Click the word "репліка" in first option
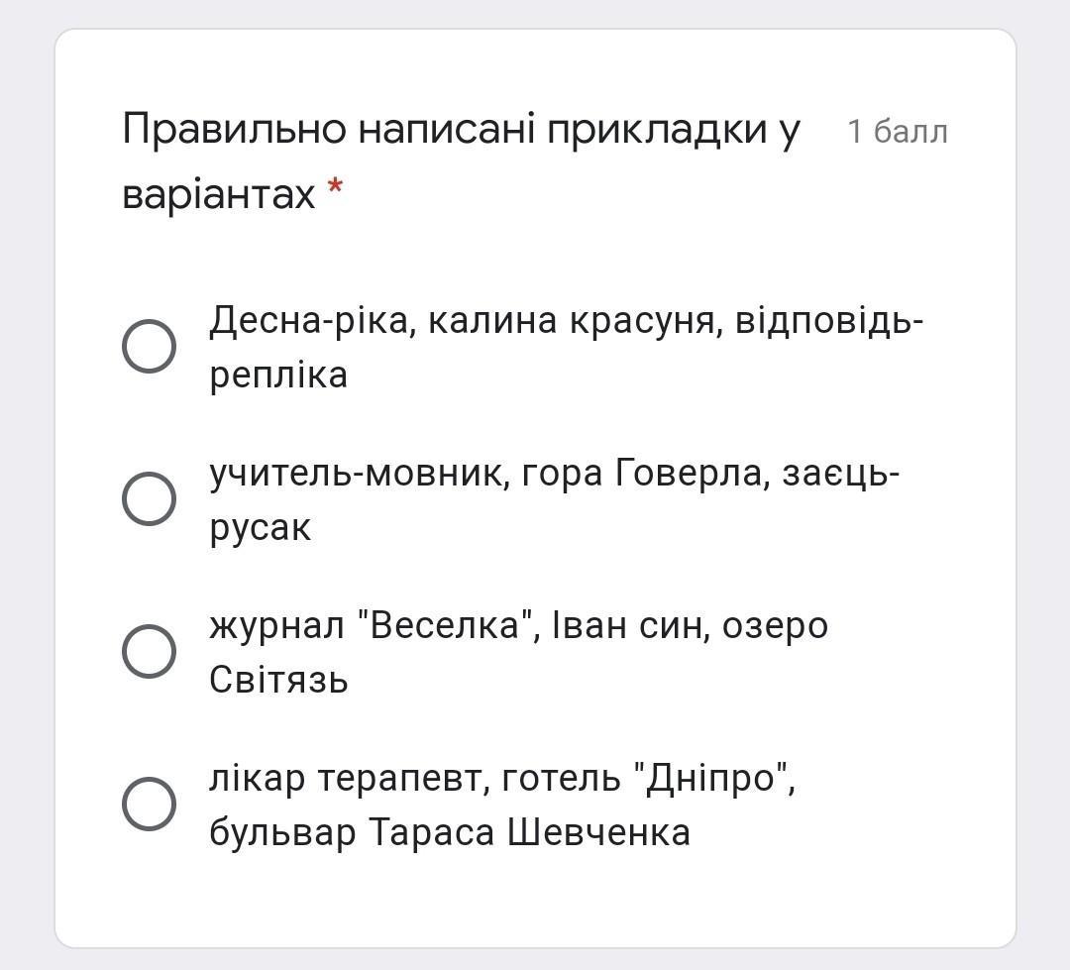This screenshot has width=1070, height=970. (278, 376)
